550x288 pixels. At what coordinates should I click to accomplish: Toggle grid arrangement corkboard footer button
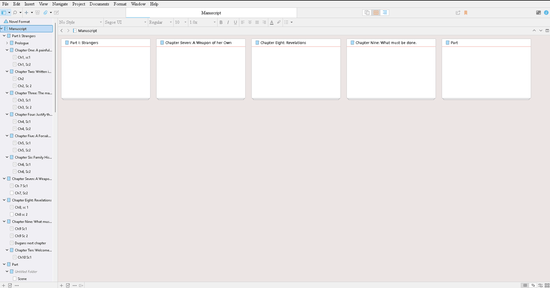(x=525, y=285)
